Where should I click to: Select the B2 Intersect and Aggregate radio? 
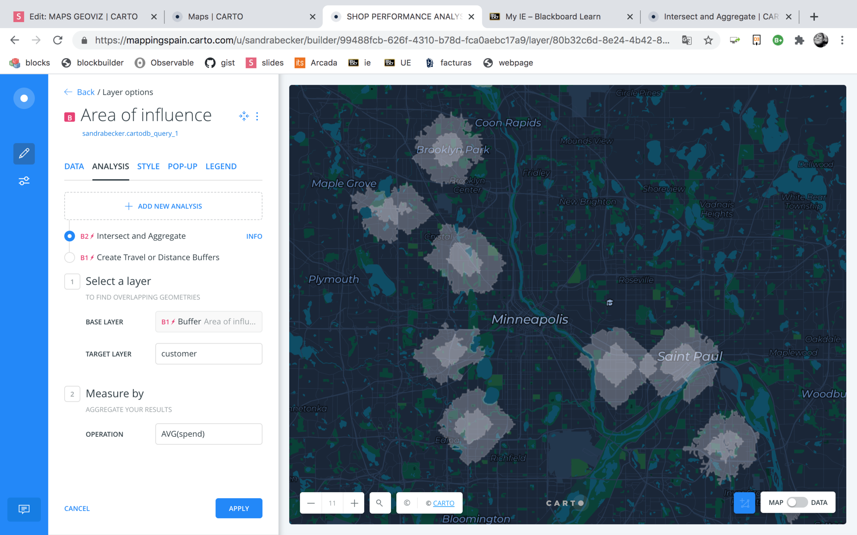(69, 236)
